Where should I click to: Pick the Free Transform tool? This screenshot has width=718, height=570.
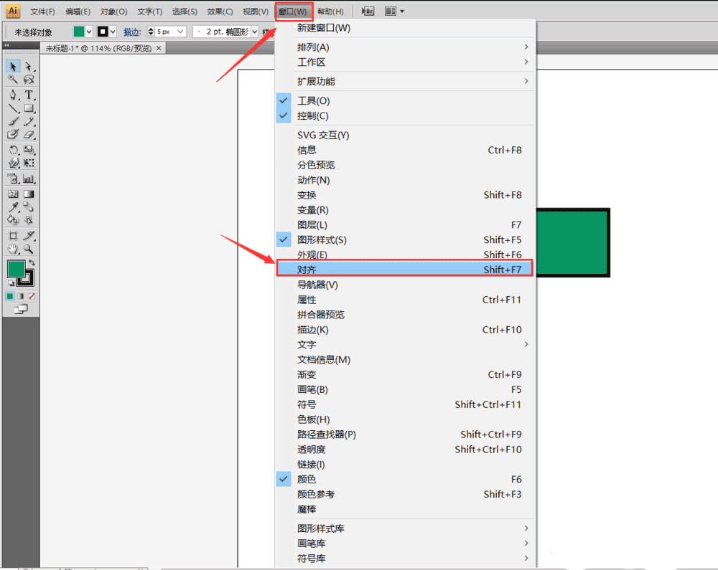29,163
